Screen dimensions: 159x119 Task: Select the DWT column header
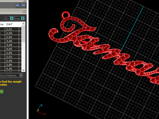[x=12, y=24]
